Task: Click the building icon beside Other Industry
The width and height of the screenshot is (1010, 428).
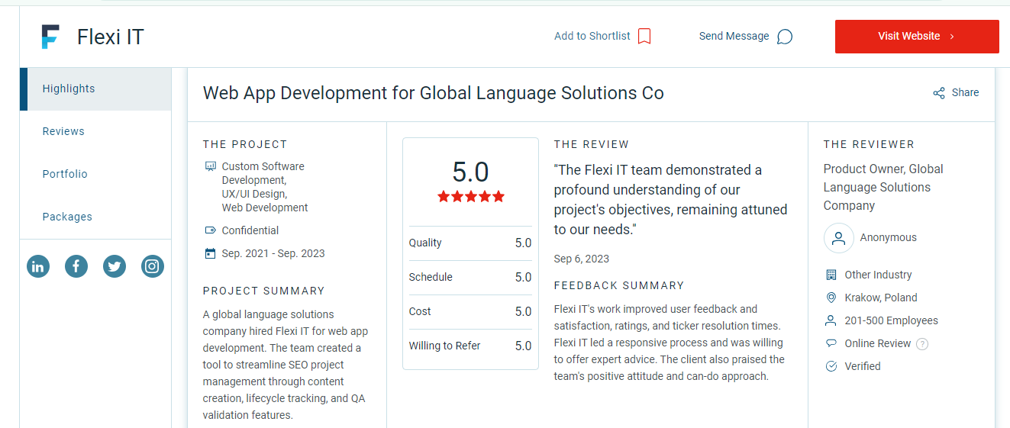Action: point(831,275)
